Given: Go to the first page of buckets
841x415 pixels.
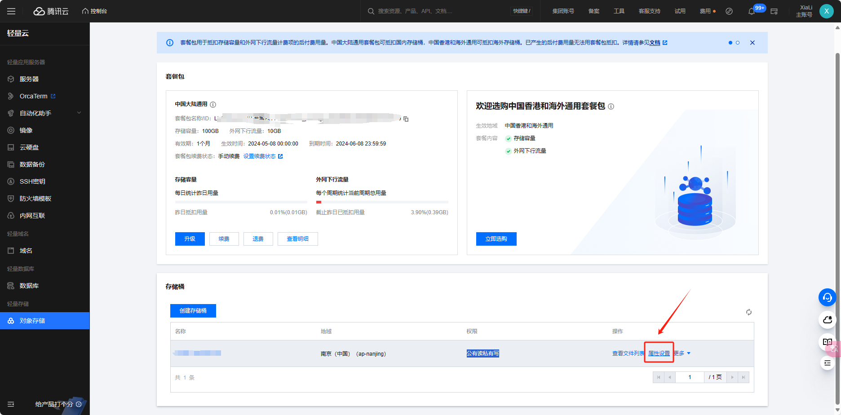Looking at the screenshot, I should click(659, 377).
